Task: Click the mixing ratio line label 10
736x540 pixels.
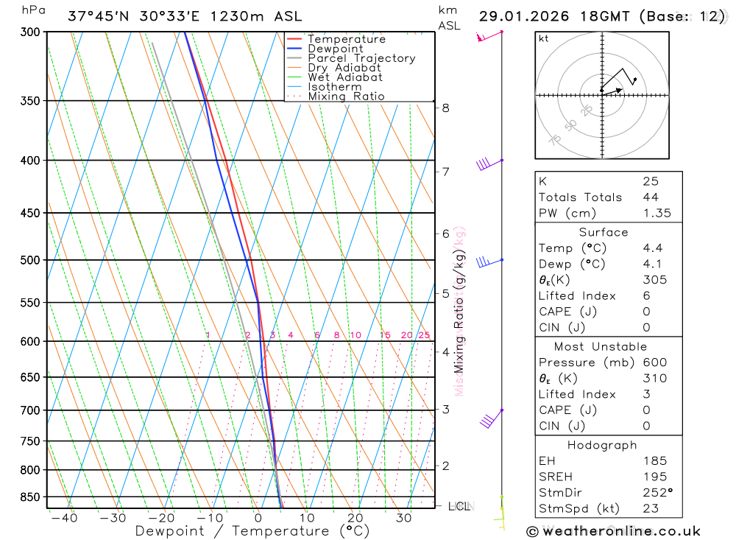Action: point(355,335)
